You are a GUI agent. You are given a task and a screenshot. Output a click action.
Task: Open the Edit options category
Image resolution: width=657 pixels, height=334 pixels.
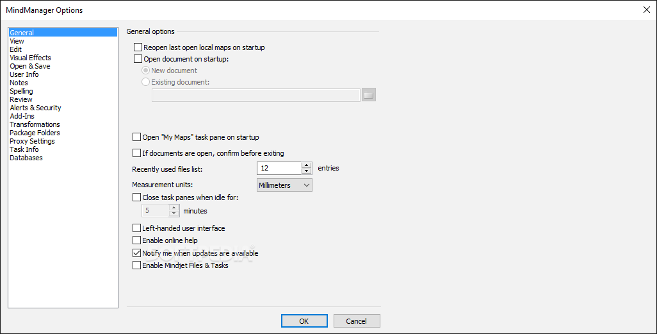point(63,49)
